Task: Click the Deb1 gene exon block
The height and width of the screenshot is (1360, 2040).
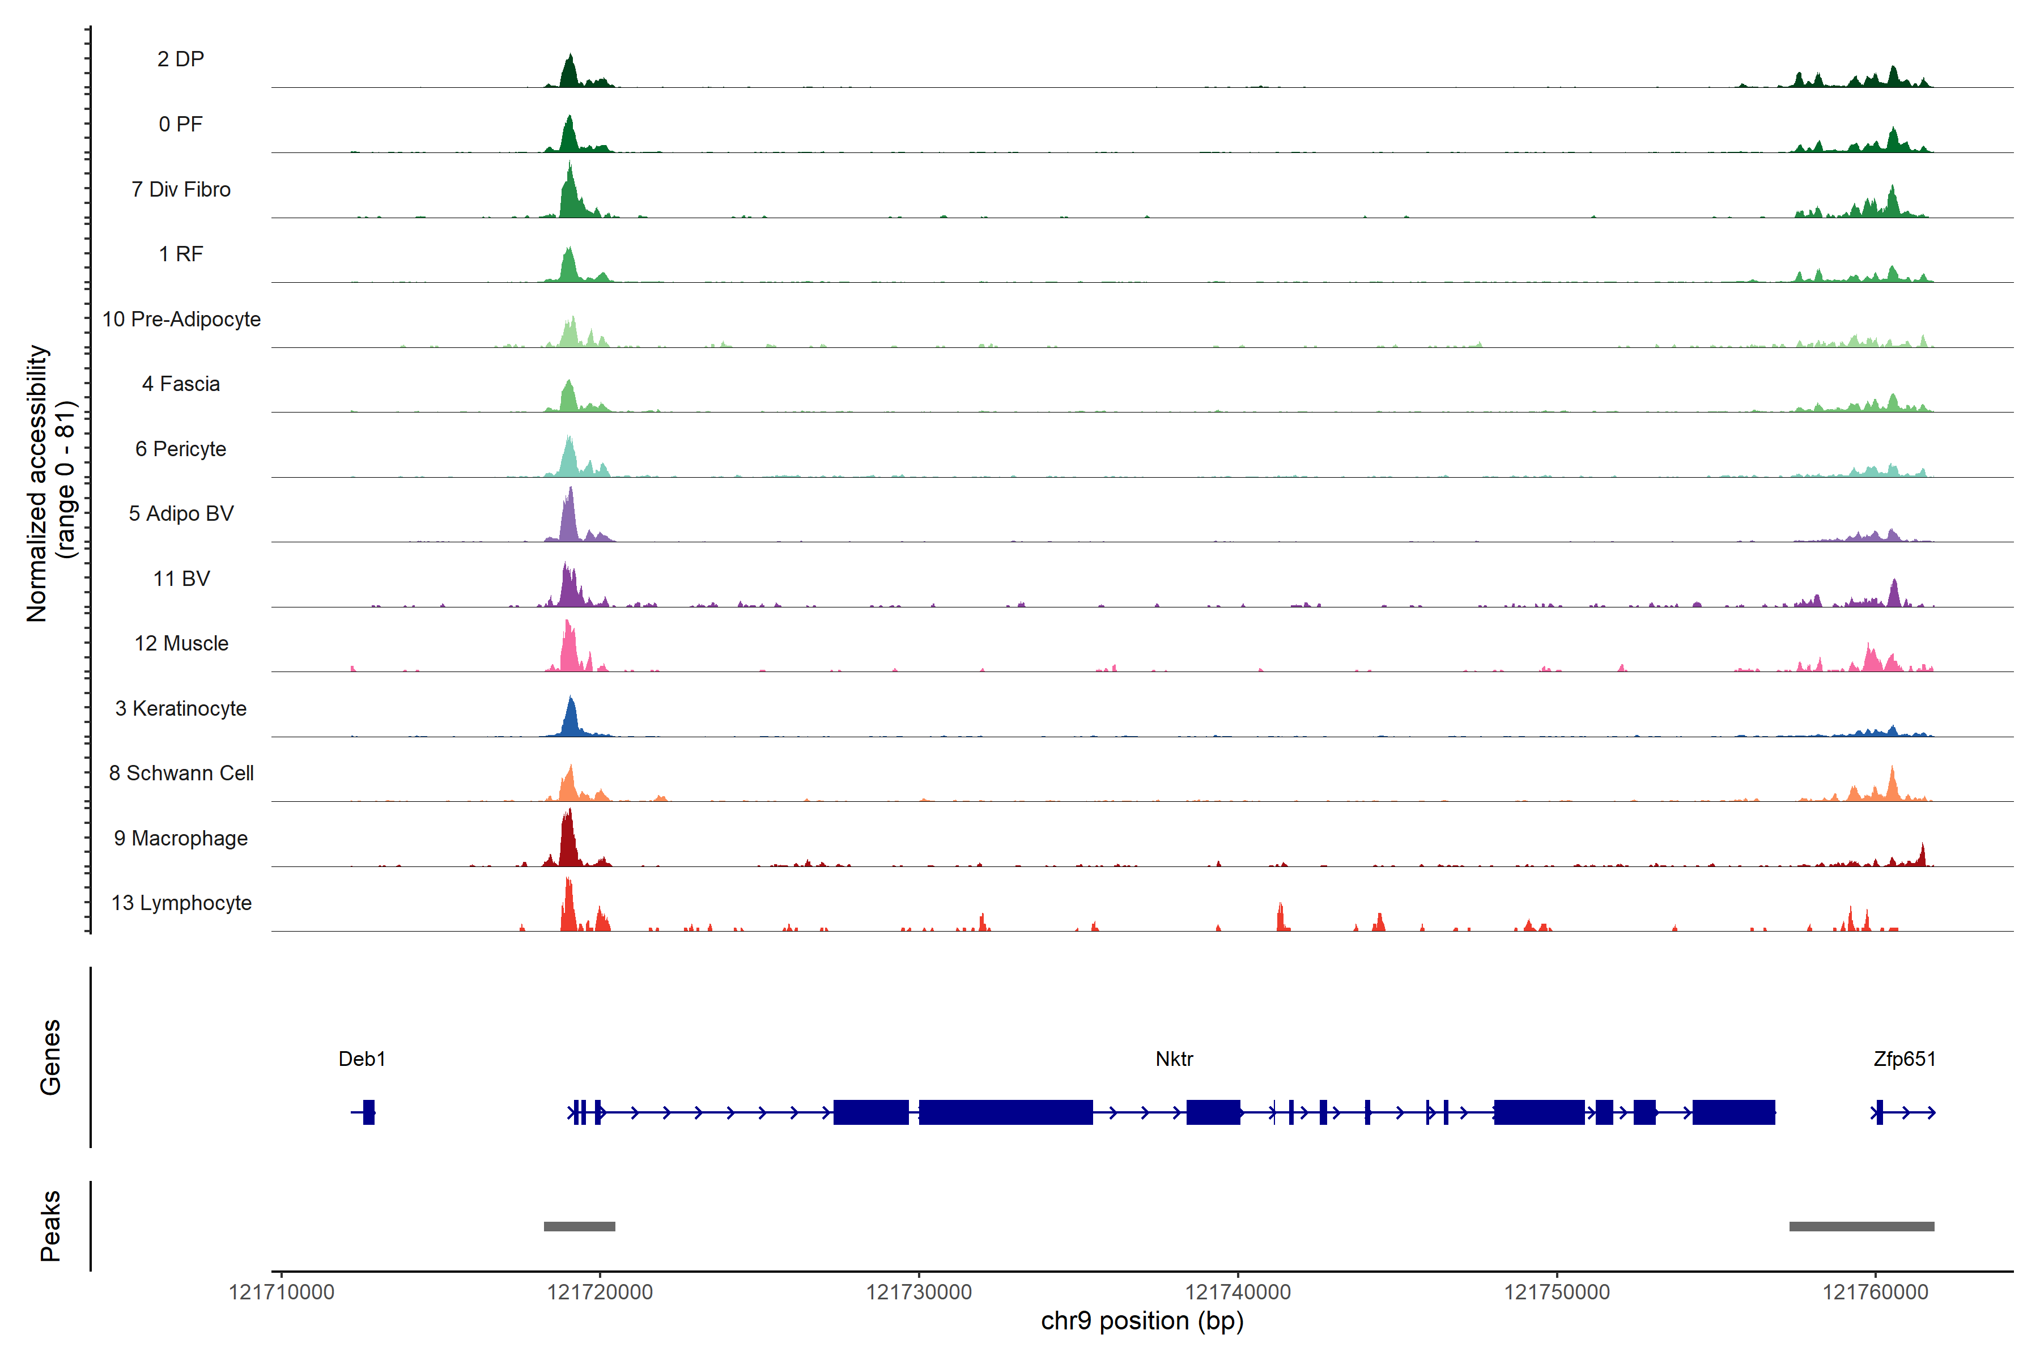Action: click(x=369, y=1112)
